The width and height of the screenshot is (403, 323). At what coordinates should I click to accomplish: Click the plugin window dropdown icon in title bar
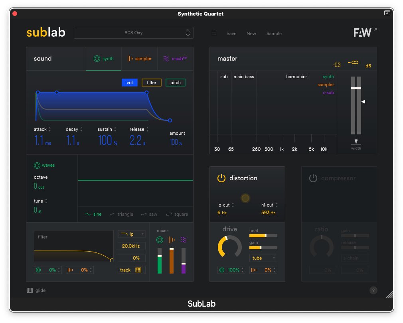point(387,13)
